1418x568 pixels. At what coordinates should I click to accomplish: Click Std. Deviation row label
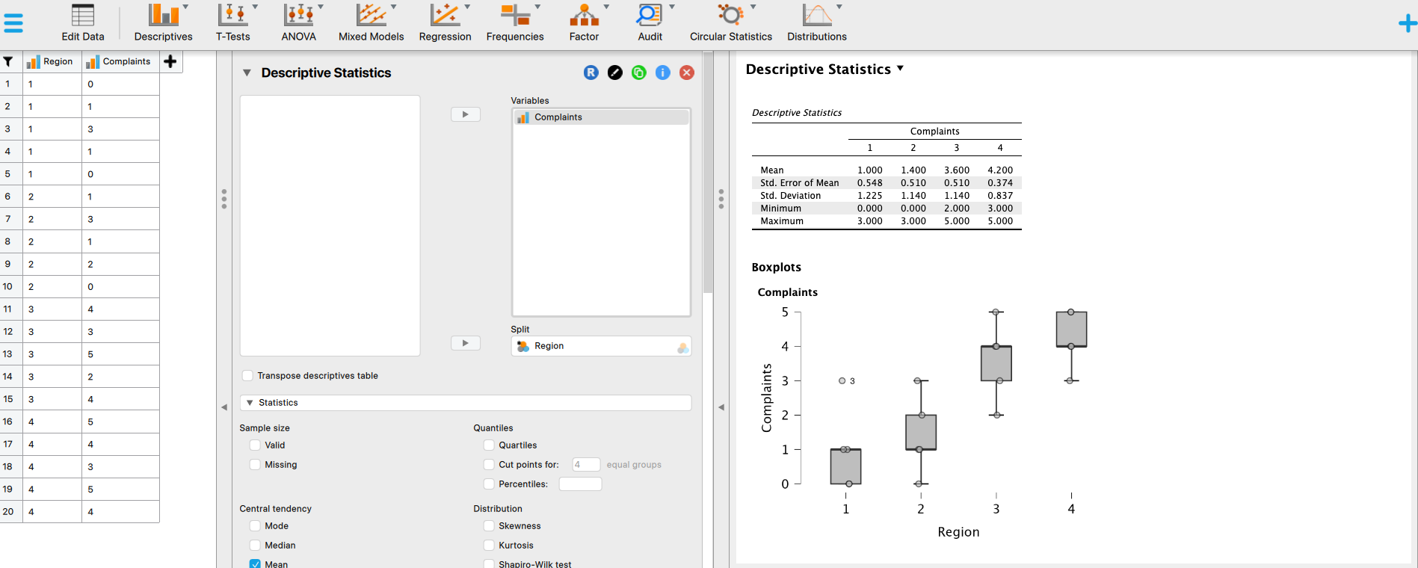pyautogui.click(x=791, y=196)
